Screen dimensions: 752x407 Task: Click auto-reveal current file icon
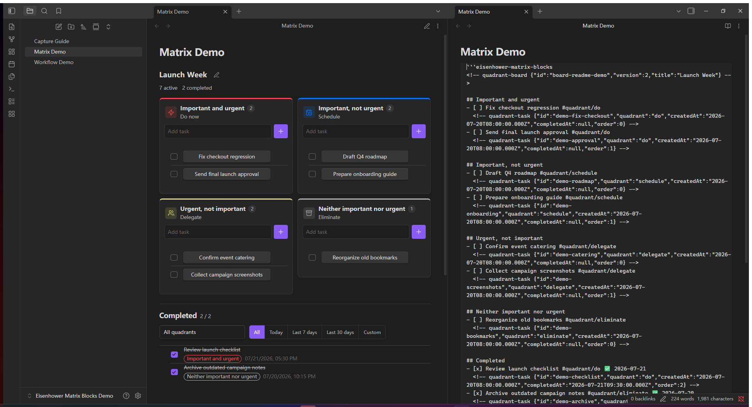coord(96,27)
